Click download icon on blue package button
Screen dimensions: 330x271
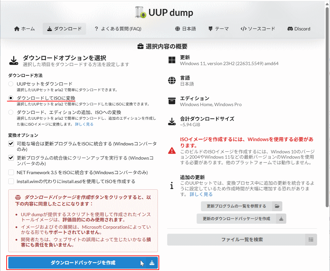pyautogui.click(x=152, y=263)
